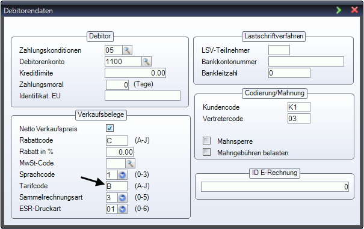Click the ID E-Rechnung group heading
The image size is (364, 229).
(274, 173)
